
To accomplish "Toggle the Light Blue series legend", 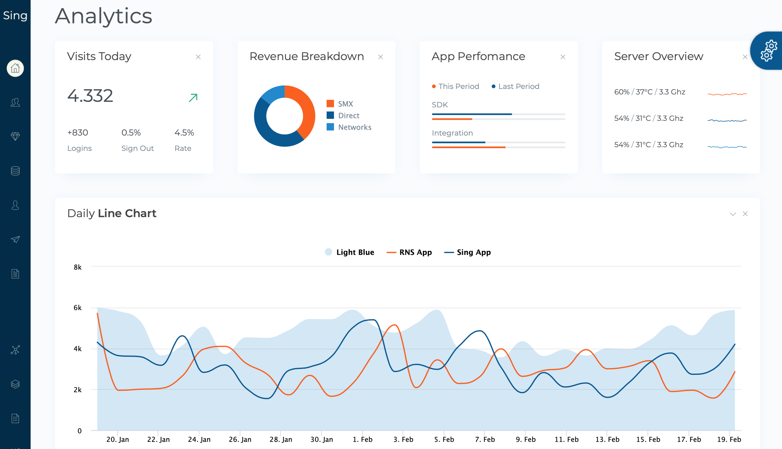I will click(x=349, y=252).
